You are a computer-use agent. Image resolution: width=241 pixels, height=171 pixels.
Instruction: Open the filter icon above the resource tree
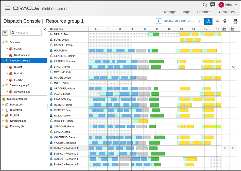pyautogui.click(x=5, y=33)
